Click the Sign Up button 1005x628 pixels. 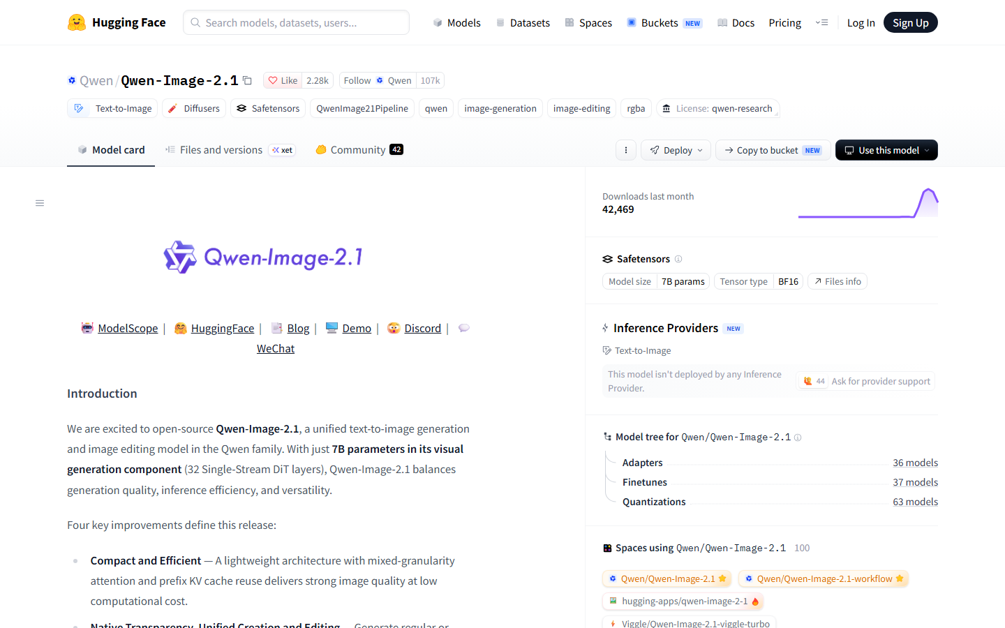[910, 22]
